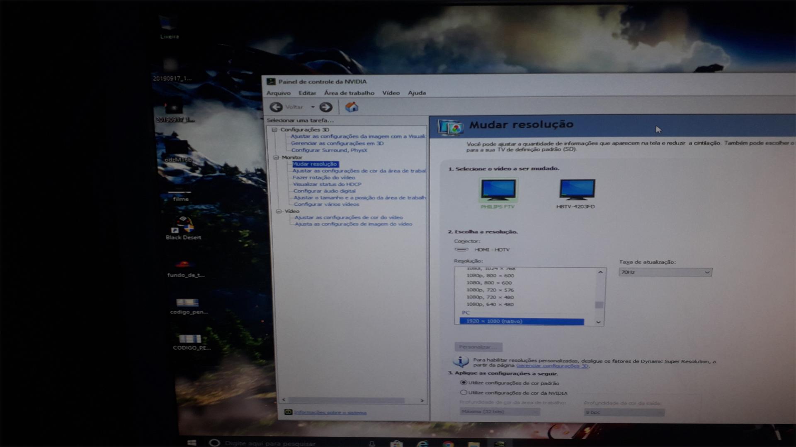Select 1920 × 1080 (nativo) resolution
This screenshot has width=796, height=447.
tap(522, 321)
